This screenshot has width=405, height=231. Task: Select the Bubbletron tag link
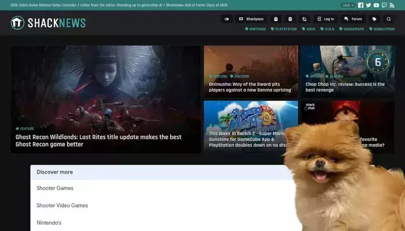click(382, 29)
